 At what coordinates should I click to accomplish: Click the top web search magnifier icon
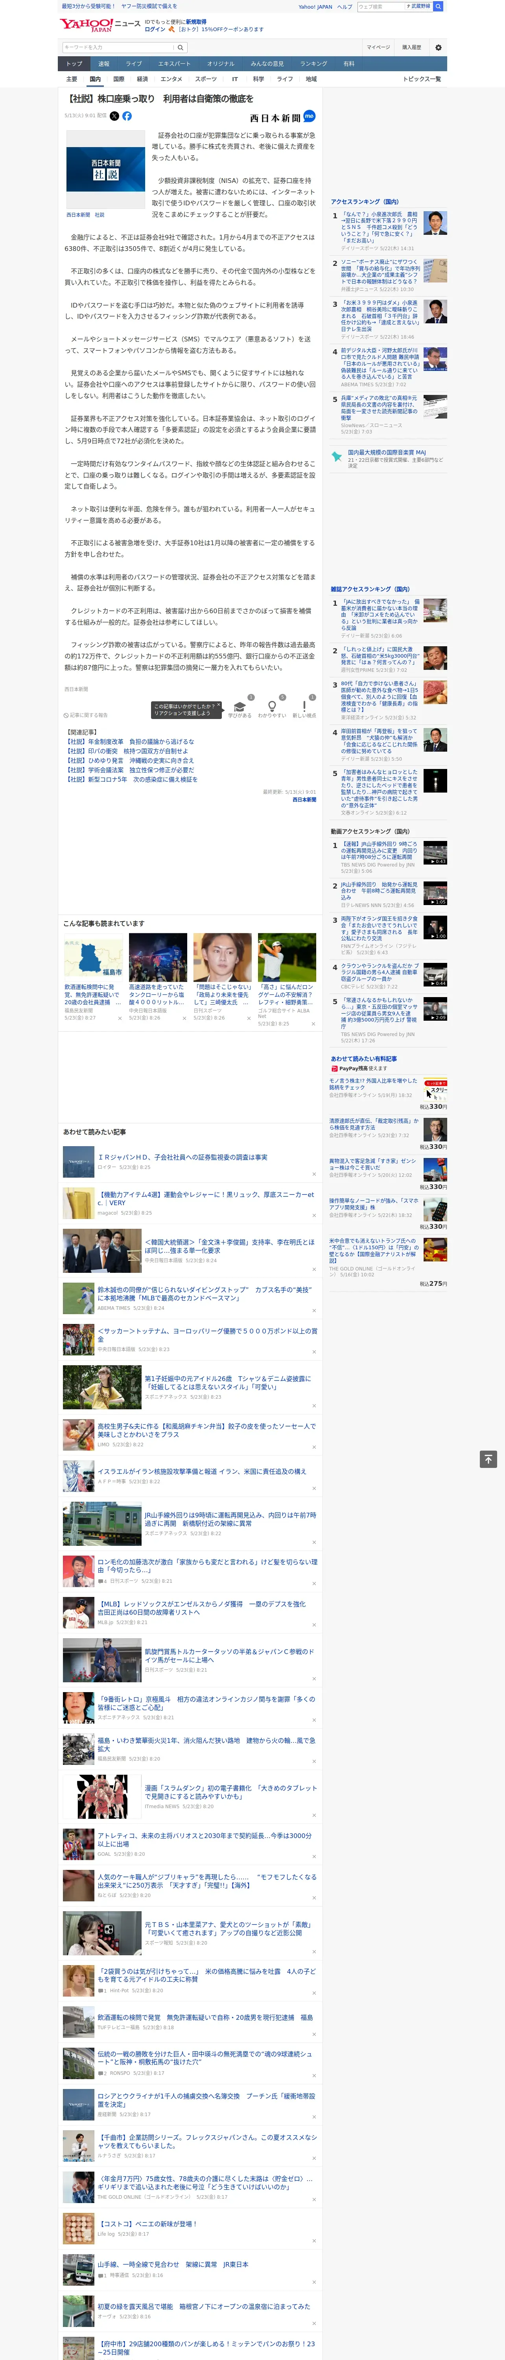click(438, 6)
